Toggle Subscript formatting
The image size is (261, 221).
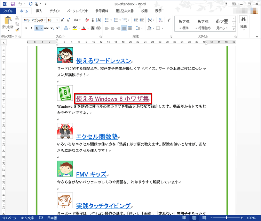pos(52,28)
